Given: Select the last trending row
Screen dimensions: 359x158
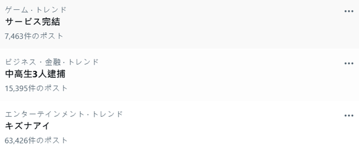Looking at the screenshot, I should (177, 127).
